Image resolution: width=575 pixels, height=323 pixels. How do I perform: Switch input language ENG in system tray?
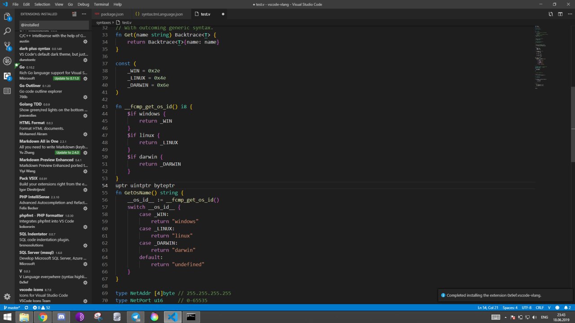pyautogui.click(x=544, y=317)
